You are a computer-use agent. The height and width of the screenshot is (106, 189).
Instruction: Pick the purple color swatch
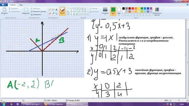(151, 9)
